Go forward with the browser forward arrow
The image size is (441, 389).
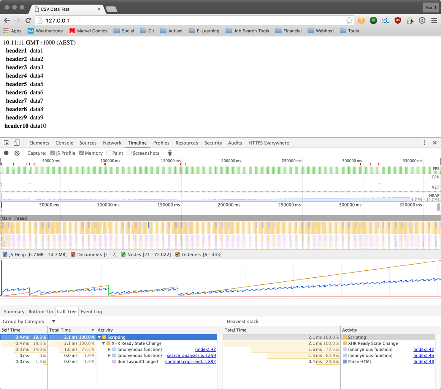point(17,21)
